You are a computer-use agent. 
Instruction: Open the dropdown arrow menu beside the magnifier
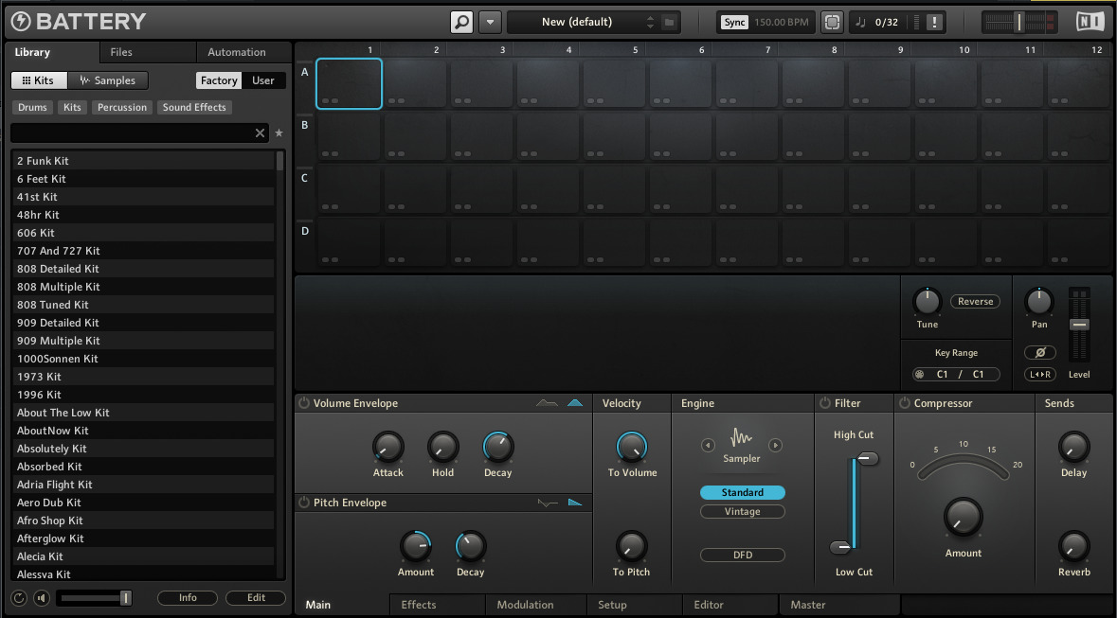pyautogui.click(x=490, y=22)
